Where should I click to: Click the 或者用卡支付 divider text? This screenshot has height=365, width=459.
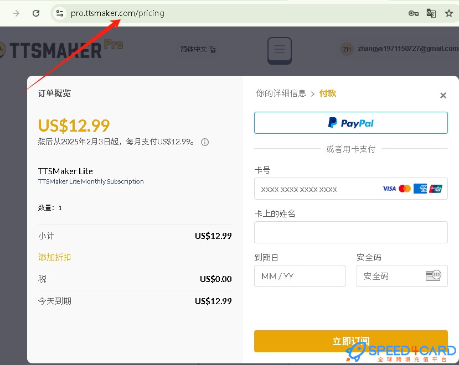(350, 149)
